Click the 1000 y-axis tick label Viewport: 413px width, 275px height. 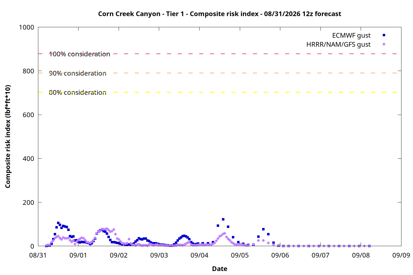click(26, 27)
